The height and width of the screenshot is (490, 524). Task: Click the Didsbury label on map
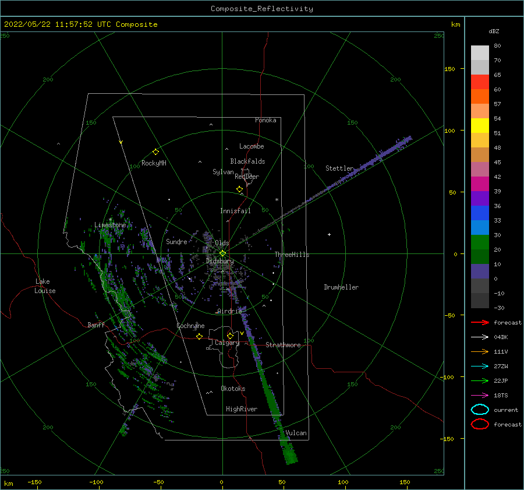(220, 261)
